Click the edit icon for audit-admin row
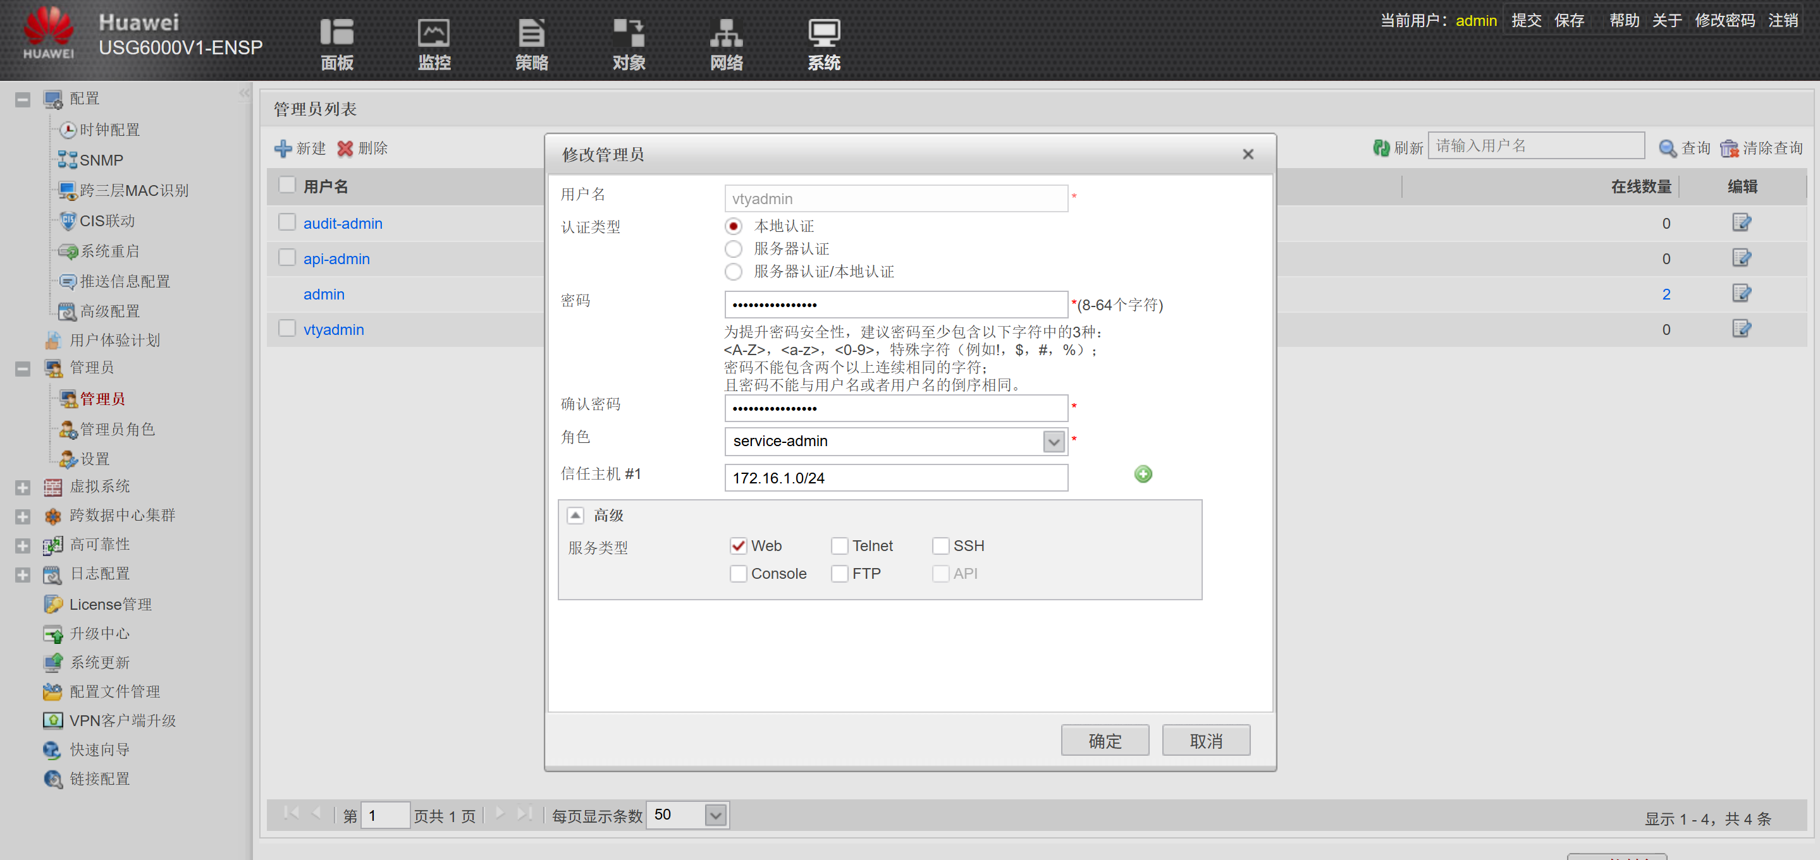This screenshot has width=1820, height=860. 1741,222
